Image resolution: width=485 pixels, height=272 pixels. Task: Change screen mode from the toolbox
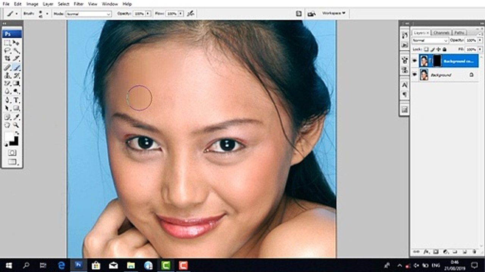pos(12,162)
